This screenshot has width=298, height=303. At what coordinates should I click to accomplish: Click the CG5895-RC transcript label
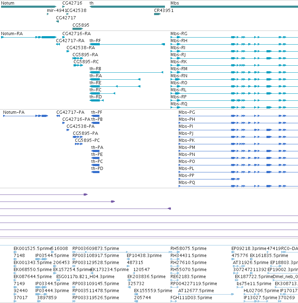(86, 62)
